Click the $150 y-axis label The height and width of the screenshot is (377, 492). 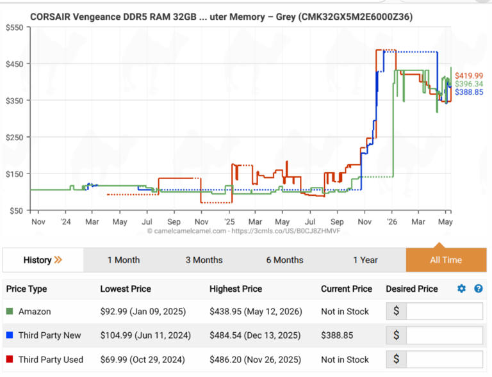[x=15, y=174]
